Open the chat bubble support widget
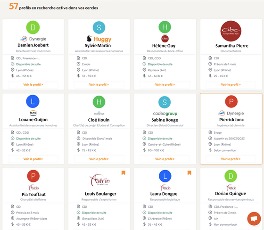This screenshot has width=264, height=230. 254,219
